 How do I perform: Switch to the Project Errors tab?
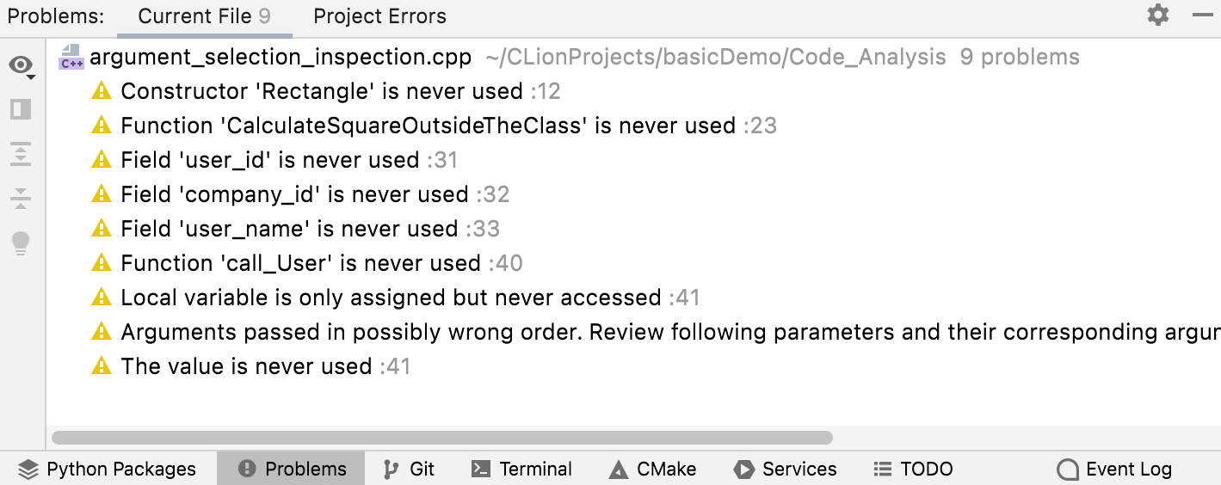379,16
